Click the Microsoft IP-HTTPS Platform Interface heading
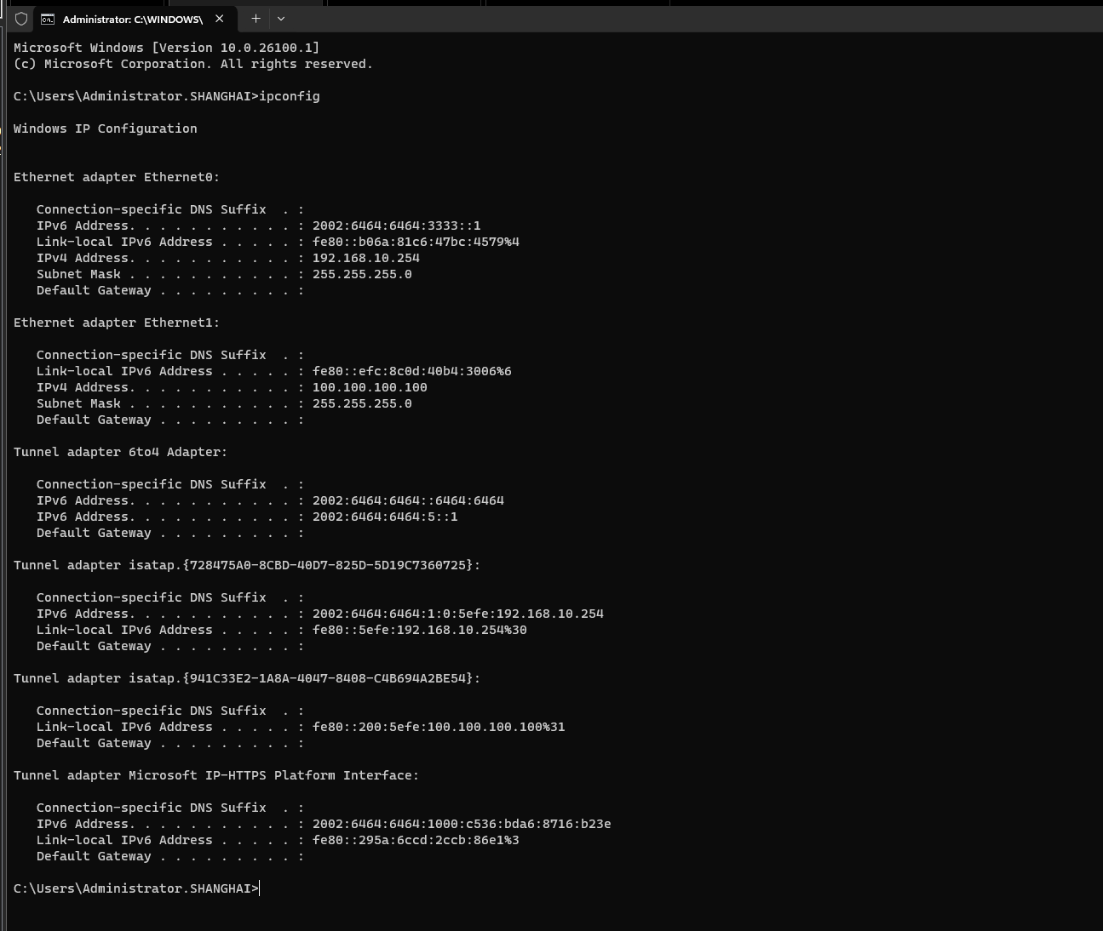Image resolution: width=1103 pixels, height=931 pixels. [x=216, y=775]
